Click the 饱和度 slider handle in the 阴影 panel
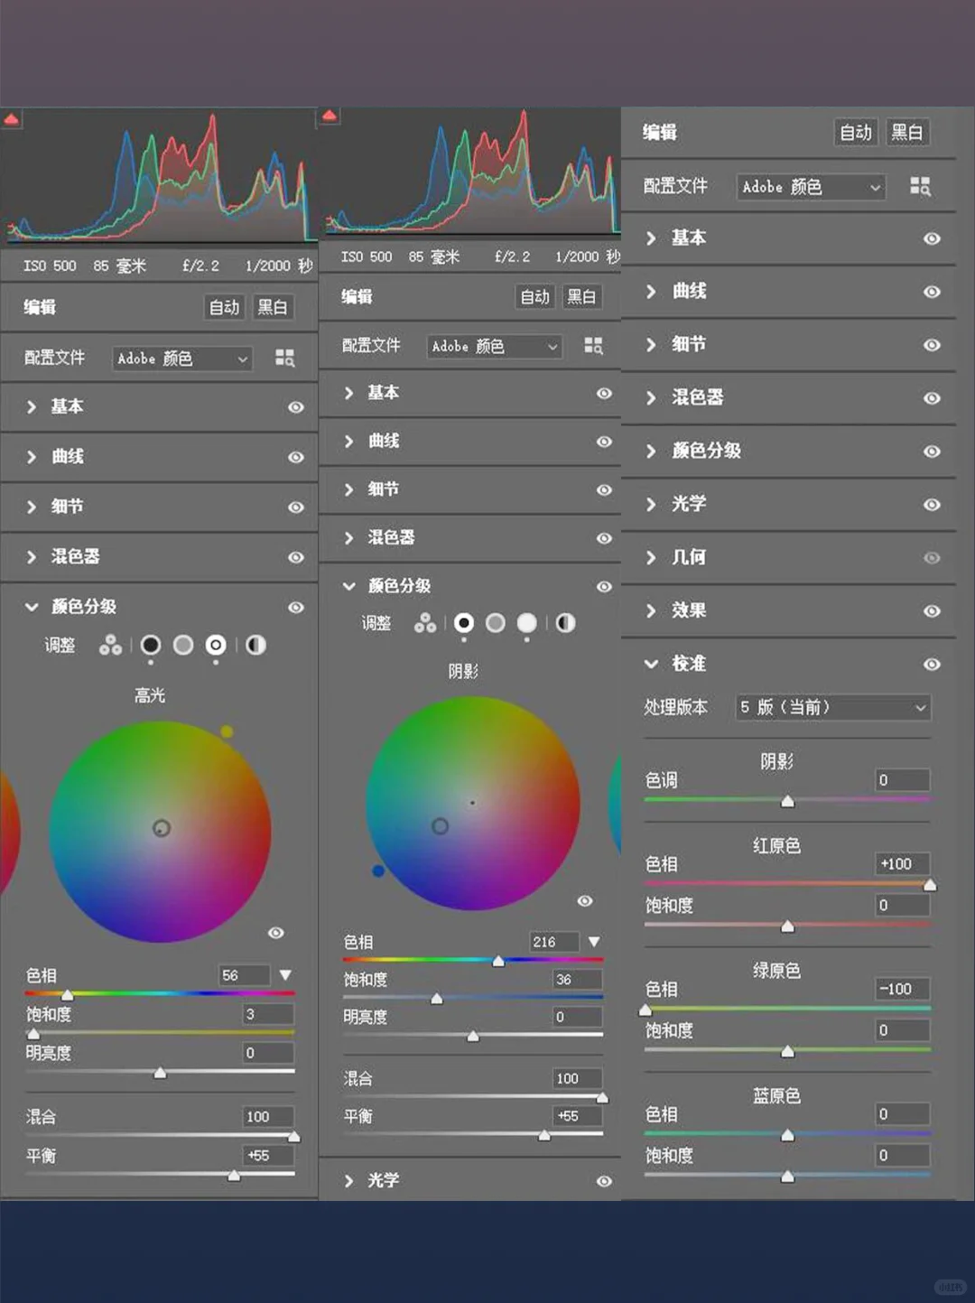975x1303 pixels. (437, 999)
